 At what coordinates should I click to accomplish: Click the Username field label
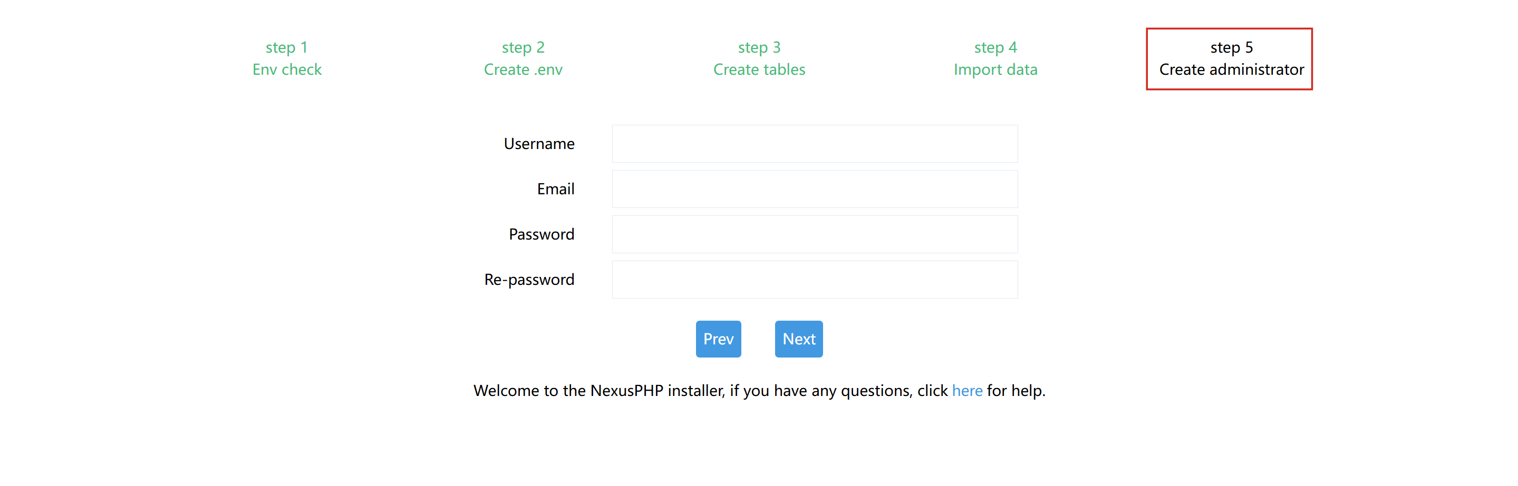(539, 144)
